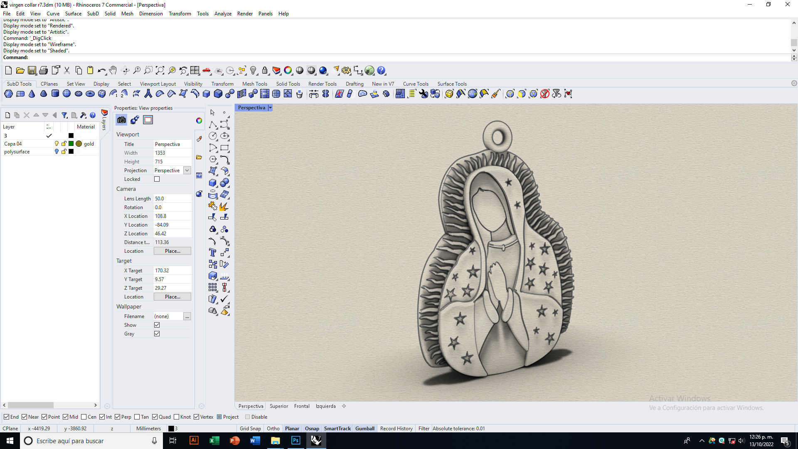This screenshot has height=449, width=798.
Task: Click the New file icon in the toolbar
Action: click(8, 70)
